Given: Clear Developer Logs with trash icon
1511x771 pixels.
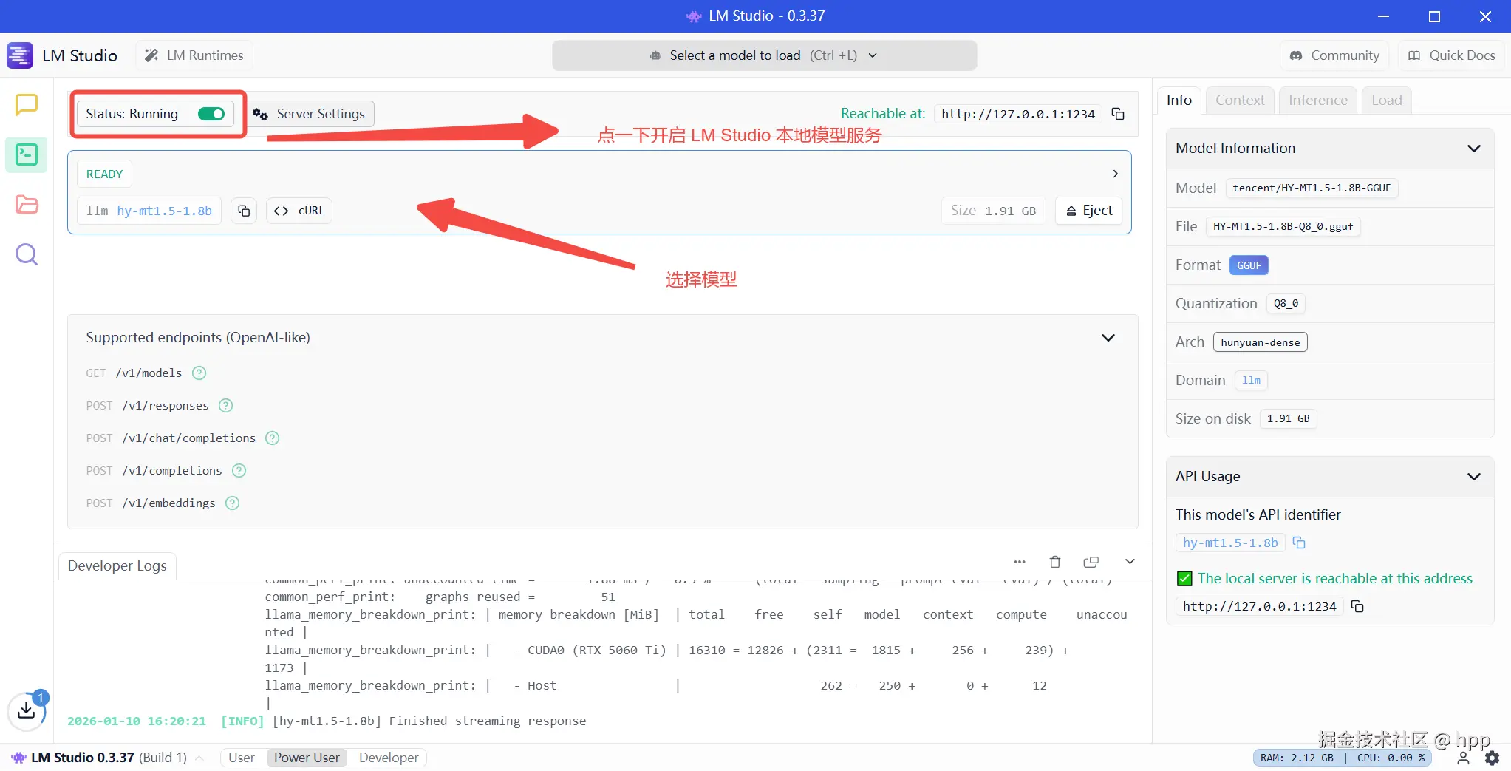Looking at the screenshot, I should pyautogui.click(x=1055, y=562).
